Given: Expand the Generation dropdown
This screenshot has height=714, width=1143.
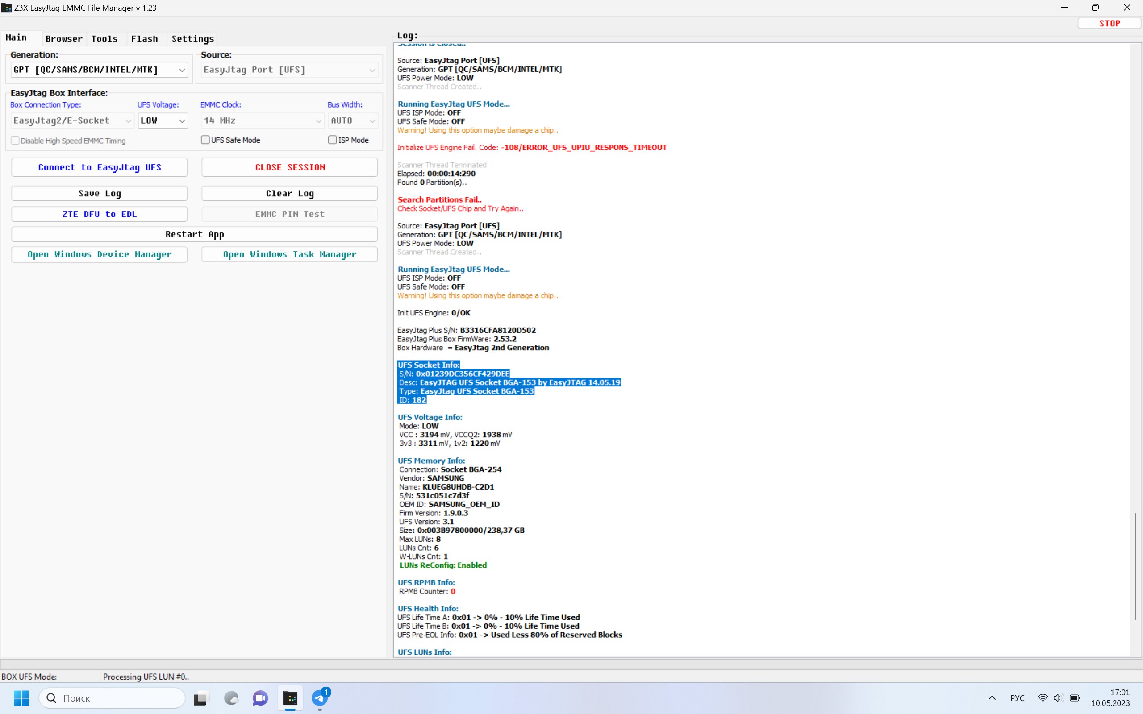Looking at the screenshot, I should click(x=99, y=70).
